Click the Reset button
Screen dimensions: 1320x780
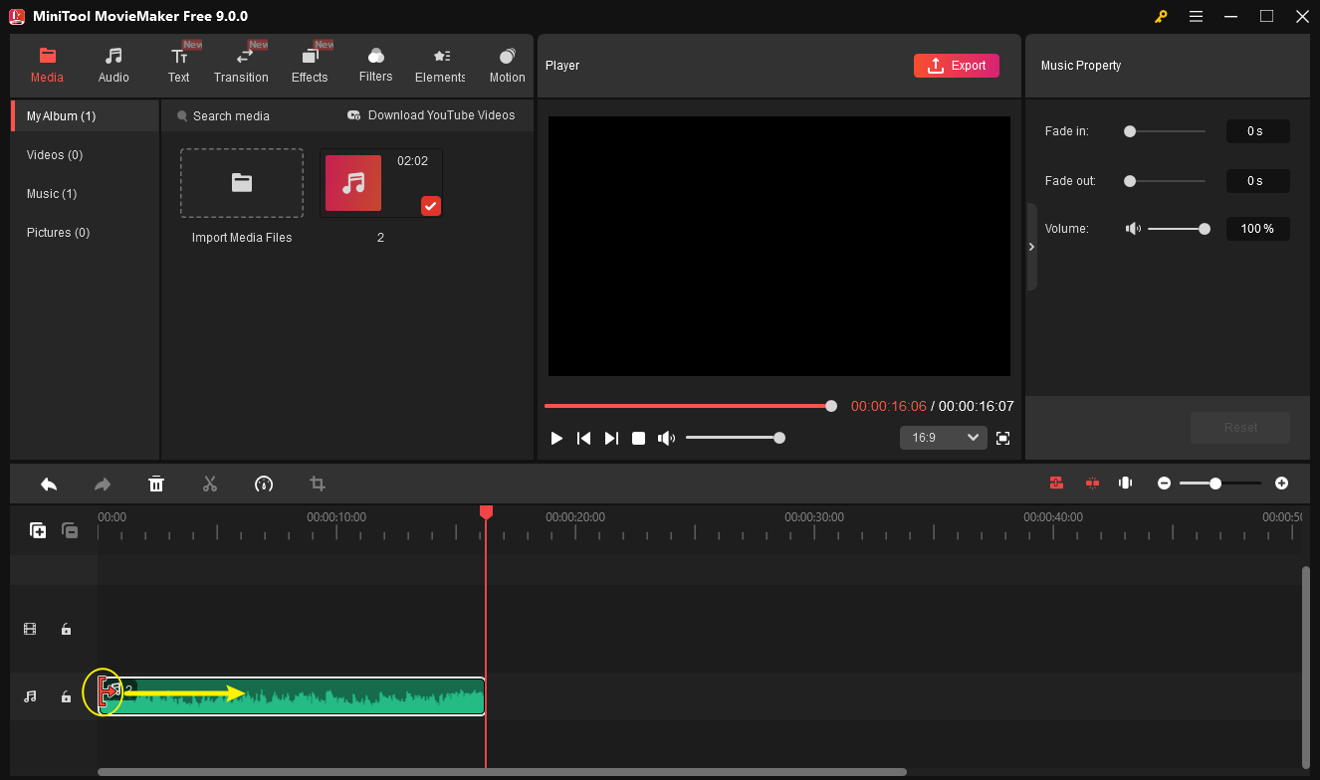click(x=1240, y=428)
